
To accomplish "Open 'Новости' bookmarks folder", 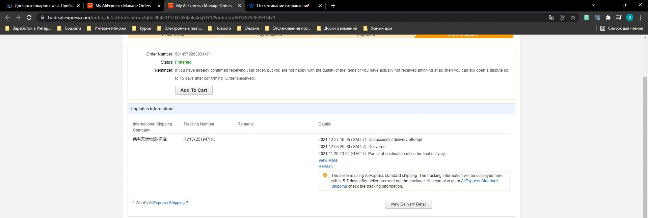I will tap(219, 28).
